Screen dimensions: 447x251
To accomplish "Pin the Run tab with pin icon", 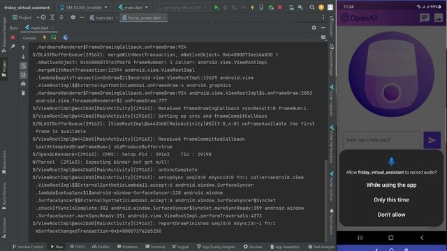I will point(13,47).
